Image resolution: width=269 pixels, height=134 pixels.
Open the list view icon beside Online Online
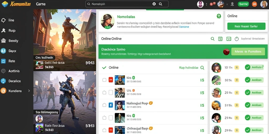pyautogui.click(x=220, y=39)
